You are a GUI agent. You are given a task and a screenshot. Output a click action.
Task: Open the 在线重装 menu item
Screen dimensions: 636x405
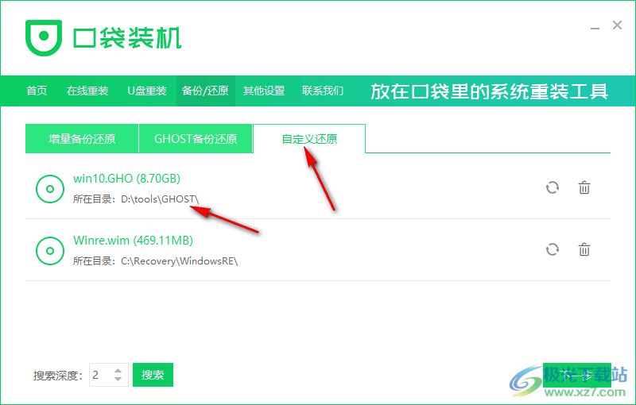tap(87, 91)
